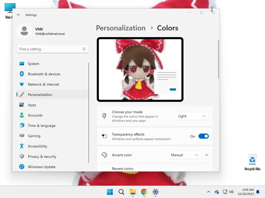The width and height of the screenshot is (265, 198).
Task: Click the Apps icon in sidebar
Action: (x=22, y=105)
